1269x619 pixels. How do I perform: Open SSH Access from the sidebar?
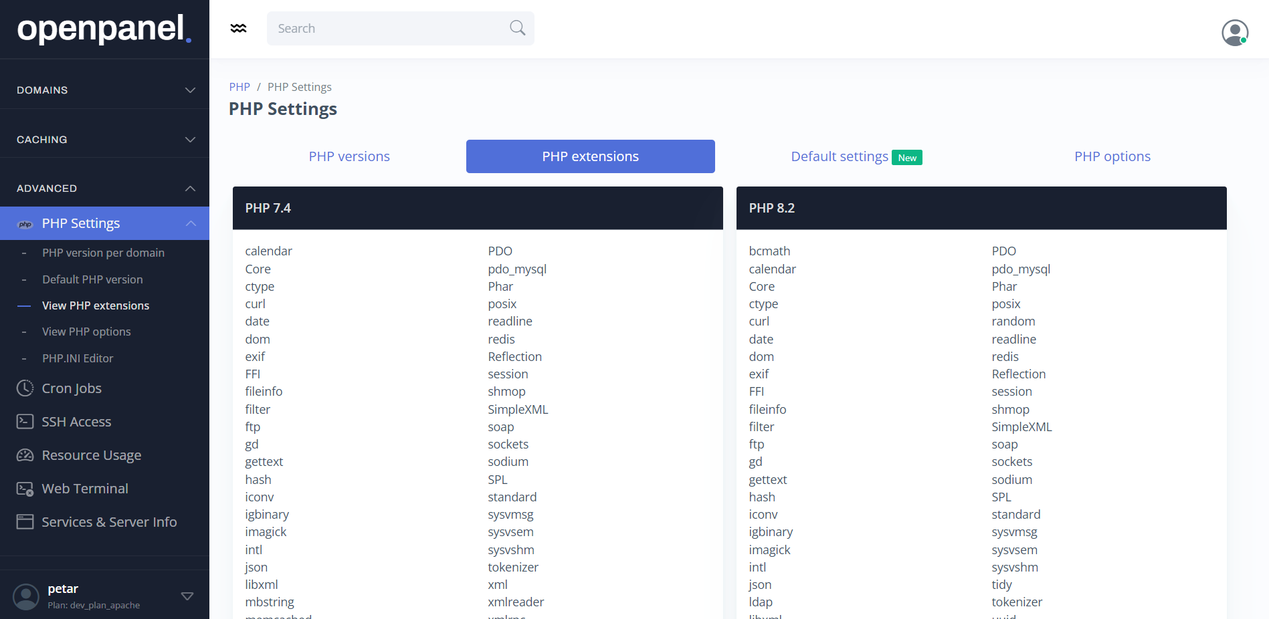coord(76,422)
